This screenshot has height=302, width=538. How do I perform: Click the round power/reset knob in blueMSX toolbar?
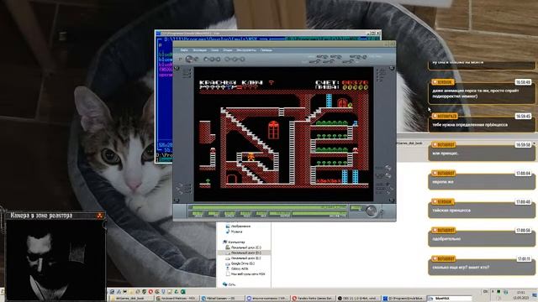[x=189, y=59]
